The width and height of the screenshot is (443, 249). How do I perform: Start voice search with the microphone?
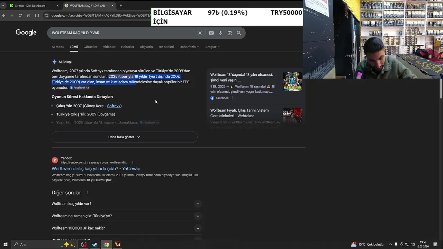click(x=220, y=33)
